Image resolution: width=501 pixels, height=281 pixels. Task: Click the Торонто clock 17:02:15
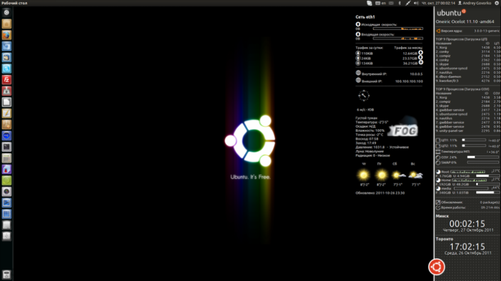pos(467,247)
